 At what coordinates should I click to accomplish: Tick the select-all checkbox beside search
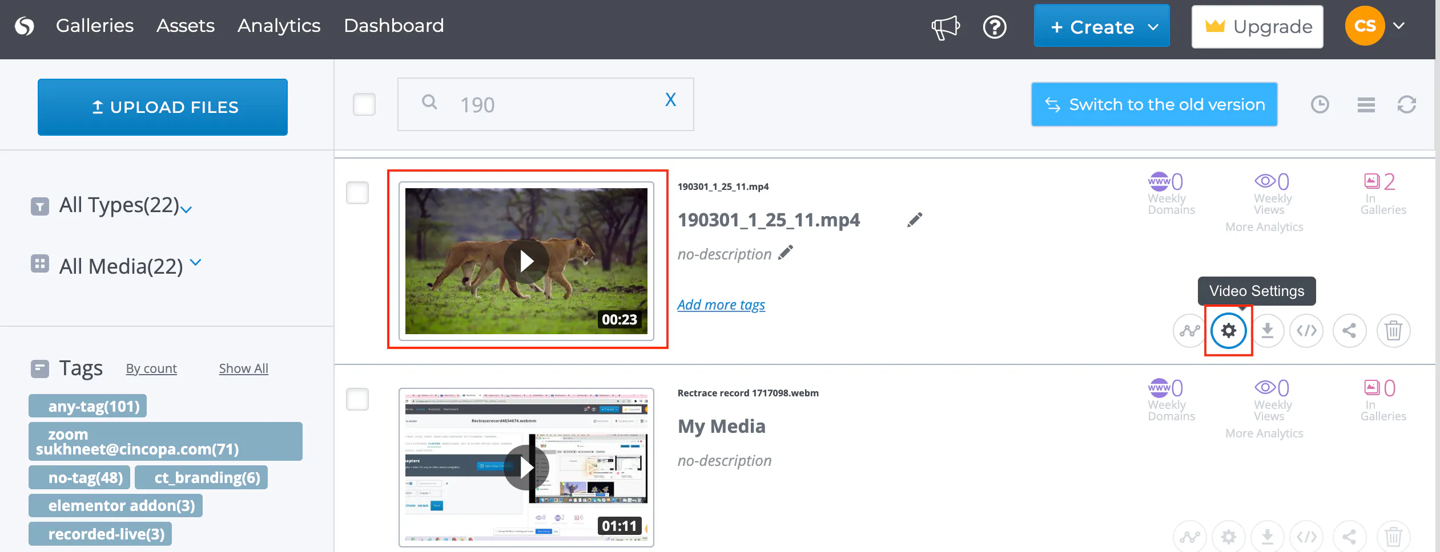tap(364, 104)
